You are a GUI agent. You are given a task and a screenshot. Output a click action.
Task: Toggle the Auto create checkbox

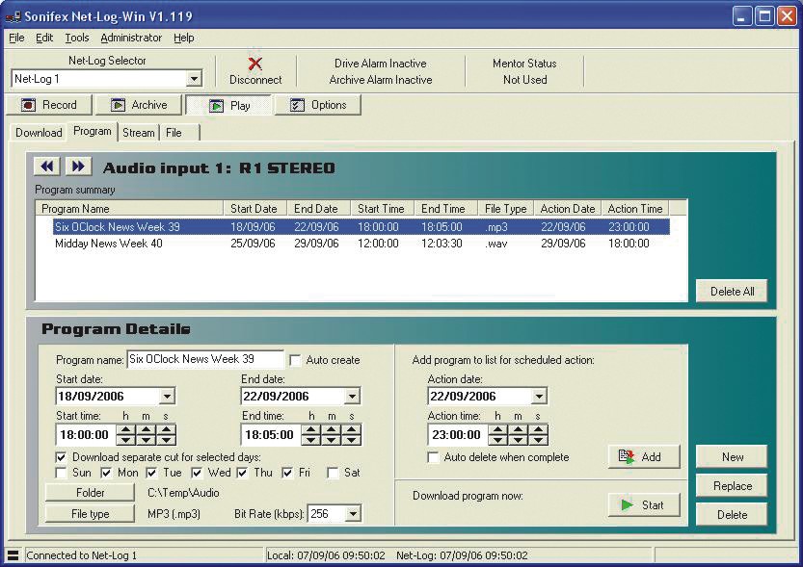[296, 360]
